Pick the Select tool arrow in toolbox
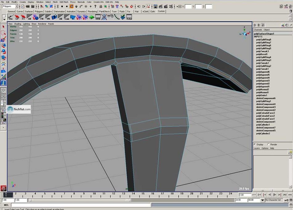The height and width of the screenshot is (210, 293). 3,27
